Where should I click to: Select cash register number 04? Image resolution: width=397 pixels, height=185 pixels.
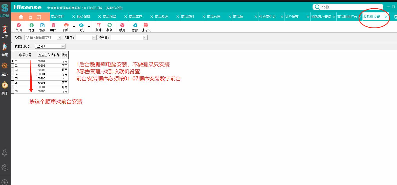26,74
